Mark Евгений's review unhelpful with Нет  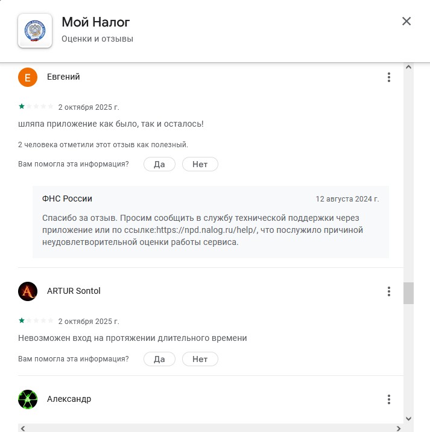pyautogui.click(x=200, y=164)
